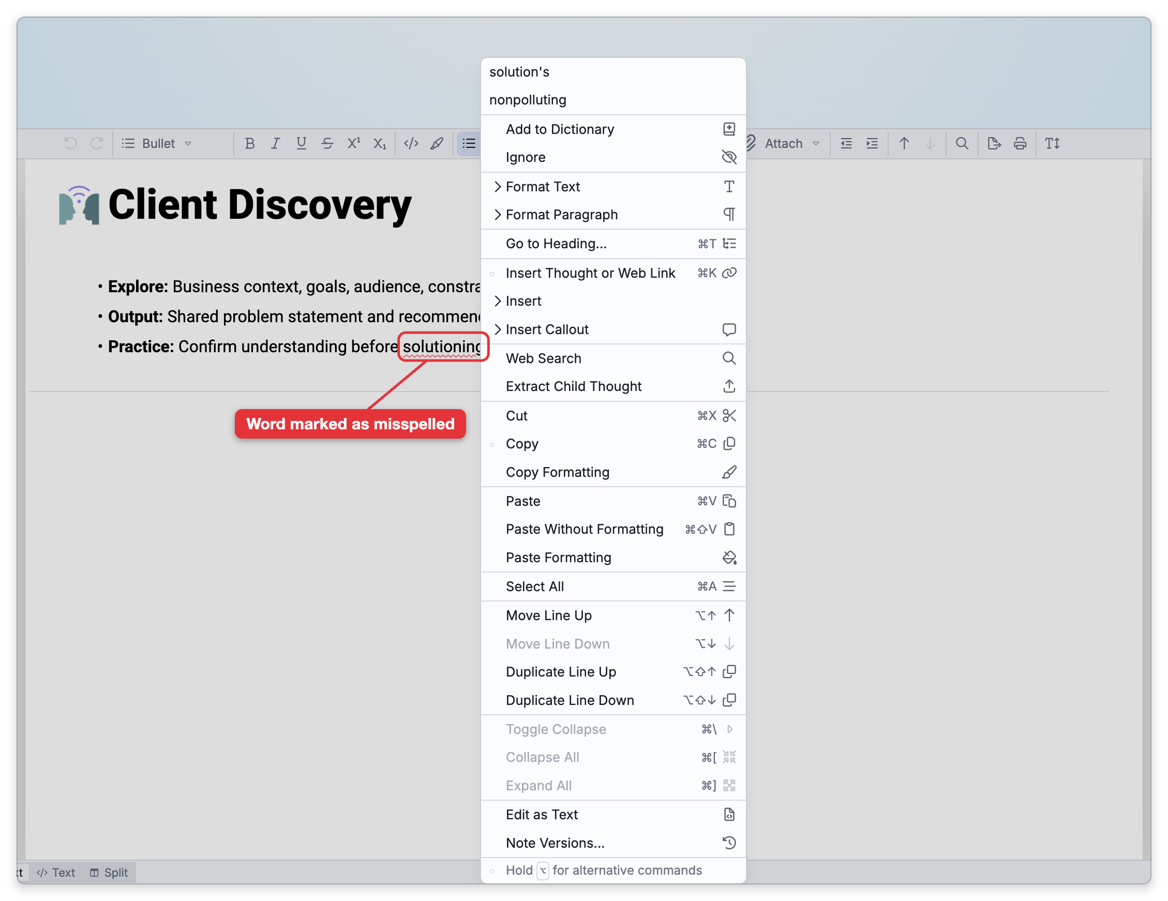Click the move down arrow in toolbar
Screen dimensions: 1168x901
pyautogui.click(x=930, y=143)
